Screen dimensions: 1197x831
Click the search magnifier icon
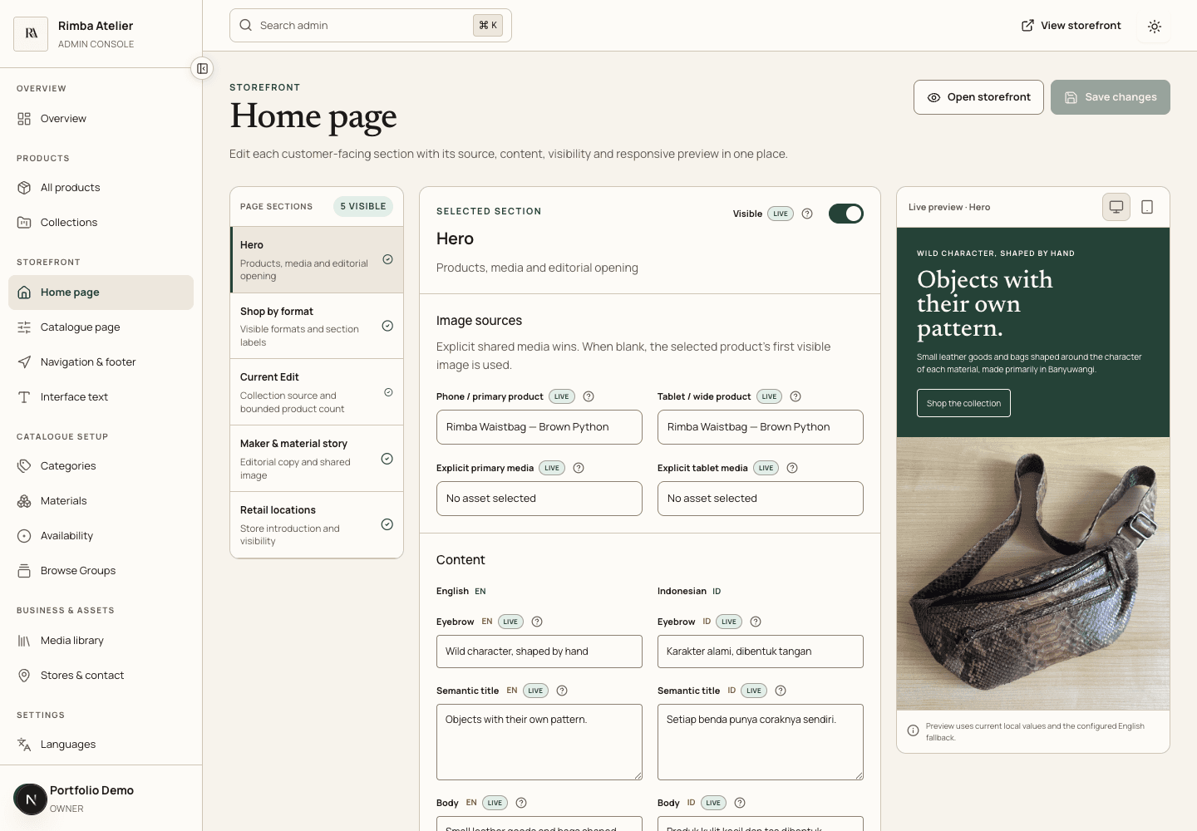246,25
